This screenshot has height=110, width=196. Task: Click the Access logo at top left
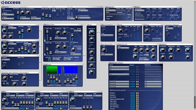tap(11, 2)
